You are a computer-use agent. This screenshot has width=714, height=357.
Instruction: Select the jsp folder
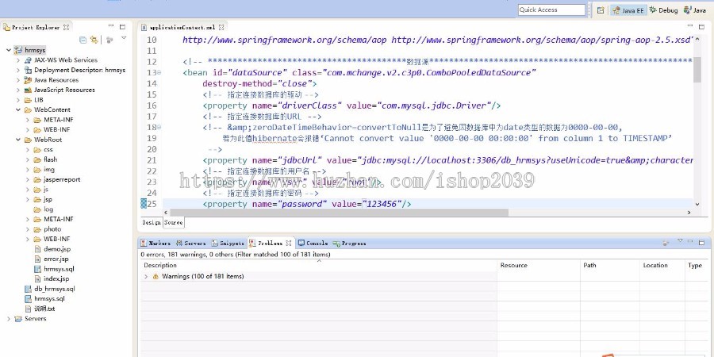[x=48, y=199]
